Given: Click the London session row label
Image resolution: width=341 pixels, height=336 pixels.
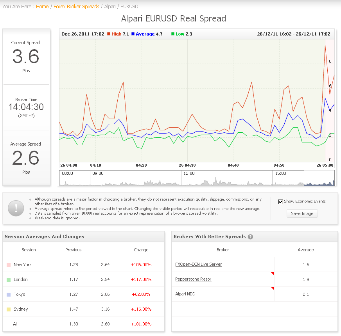Looking at the screenshot, I should tap(21, 279).
